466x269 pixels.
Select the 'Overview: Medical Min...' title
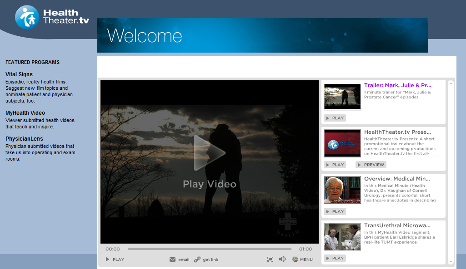tap(397, 179)
